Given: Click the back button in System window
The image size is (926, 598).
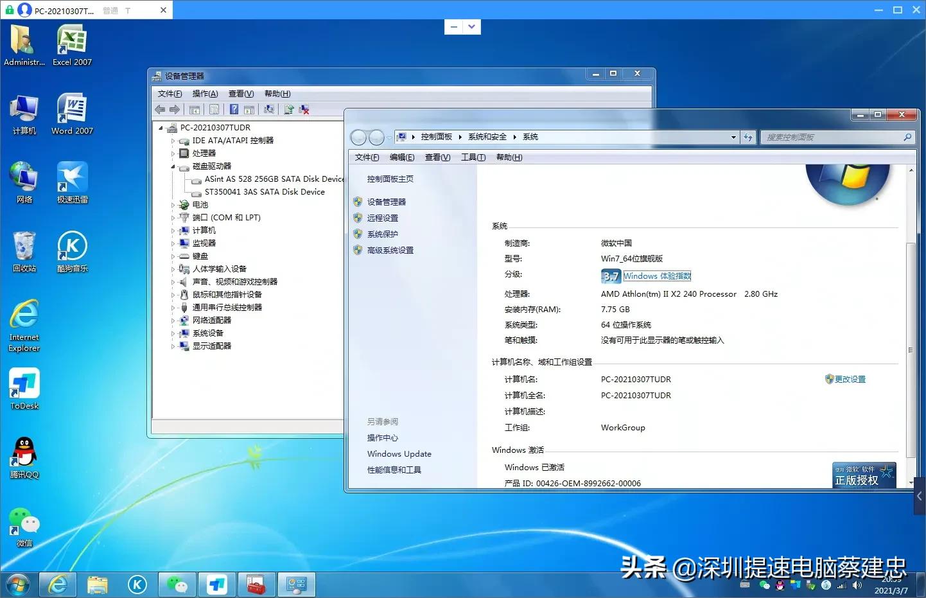Looking at the screenshot, I should click(x=359, y=137).
